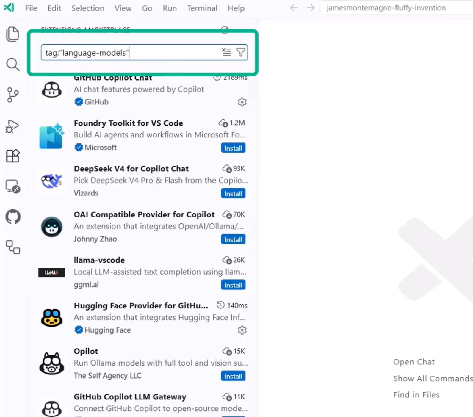Open the Terminal menu
This screenshot has height=417, width=473.
pyautogui.click(x=202, y=8)
